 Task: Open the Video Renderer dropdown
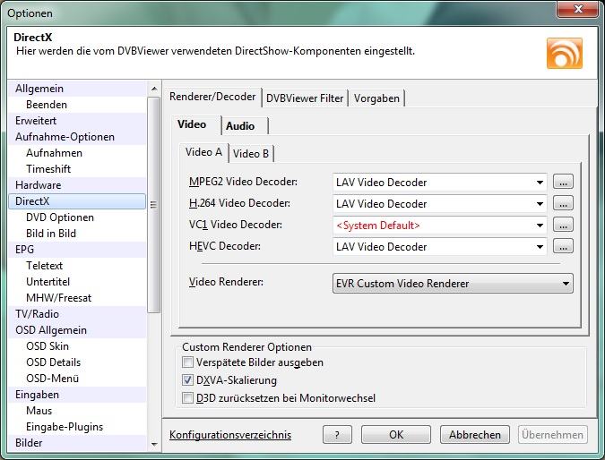point(453,284)
